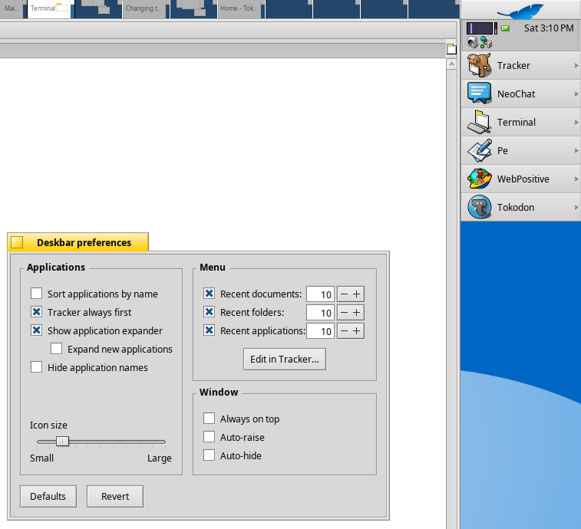The width and height of the screenshot is (581, 529).
Task: Click the green battery status tray icon
Action: (505, 28)
